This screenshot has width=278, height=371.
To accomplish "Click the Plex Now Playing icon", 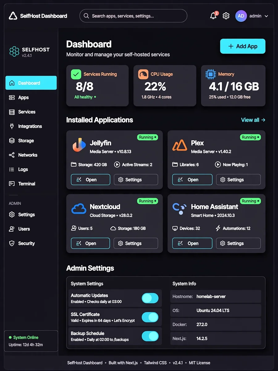I will point(218,164).
